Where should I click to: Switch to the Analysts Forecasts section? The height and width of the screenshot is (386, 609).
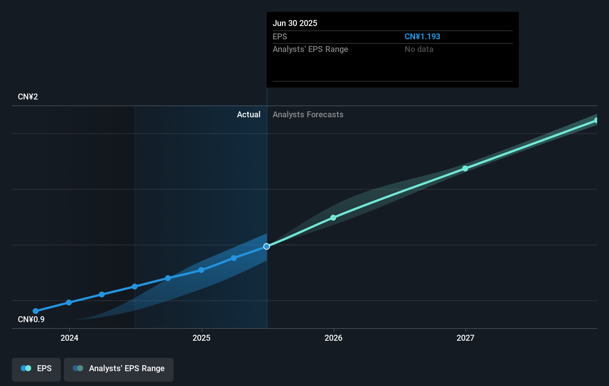308,115
